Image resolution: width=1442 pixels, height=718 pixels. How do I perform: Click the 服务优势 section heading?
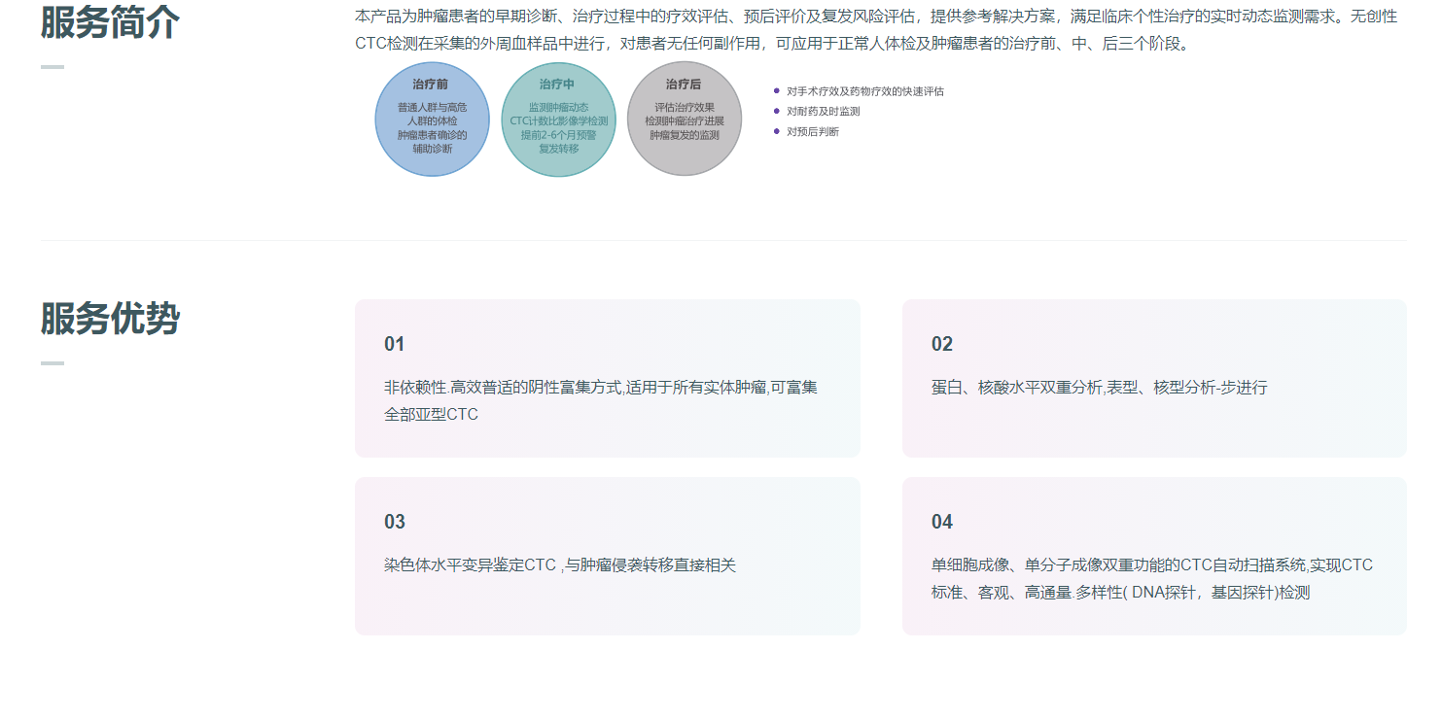pyautogui.click(x=110, y=319)
